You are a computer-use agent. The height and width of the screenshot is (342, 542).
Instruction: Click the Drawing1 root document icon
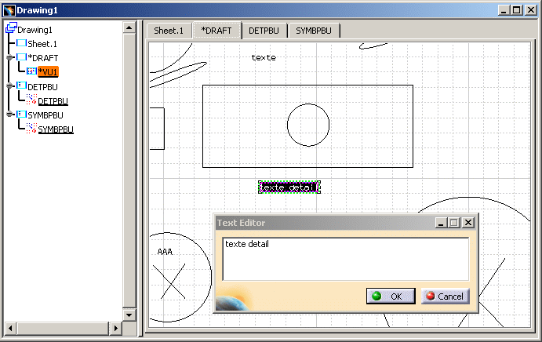pos(11,29)
